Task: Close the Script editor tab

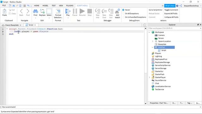Action: tap(35, 25)
